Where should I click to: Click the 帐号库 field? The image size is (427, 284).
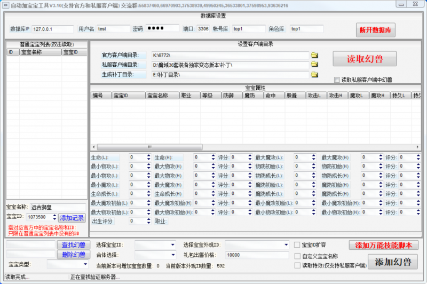pyautogui.click(x=249, y=29)
